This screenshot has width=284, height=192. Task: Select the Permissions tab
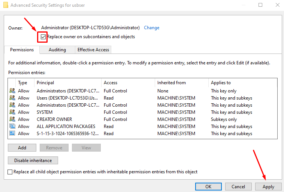point(22,50)
